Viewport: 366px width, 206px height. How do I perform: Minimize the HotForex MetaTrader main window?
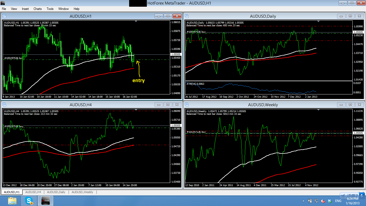click(x=342, y=3)
